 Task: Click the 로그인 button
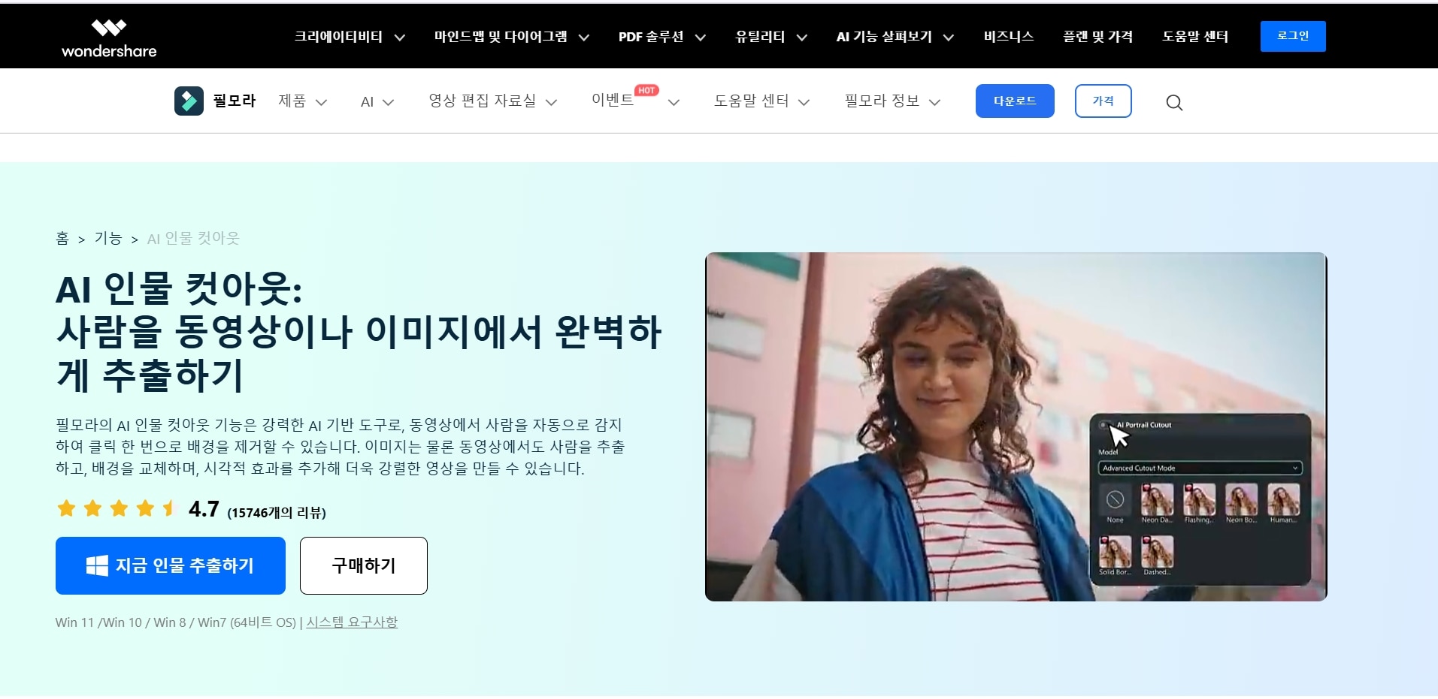click(x=1293, y=36)
